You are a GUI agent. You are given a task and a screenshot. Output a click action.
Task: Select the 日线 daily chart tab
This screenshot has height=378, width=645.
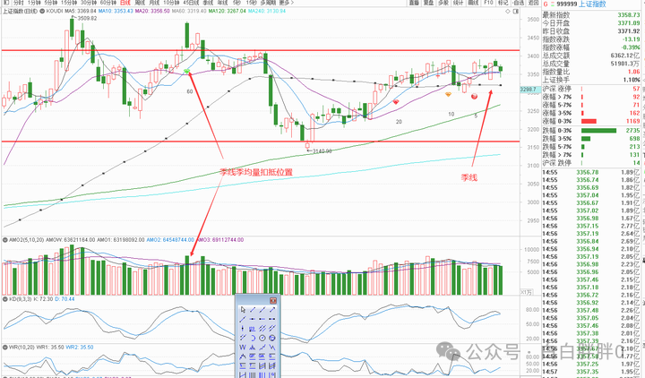pyautogui.click(x=125, y=3)
